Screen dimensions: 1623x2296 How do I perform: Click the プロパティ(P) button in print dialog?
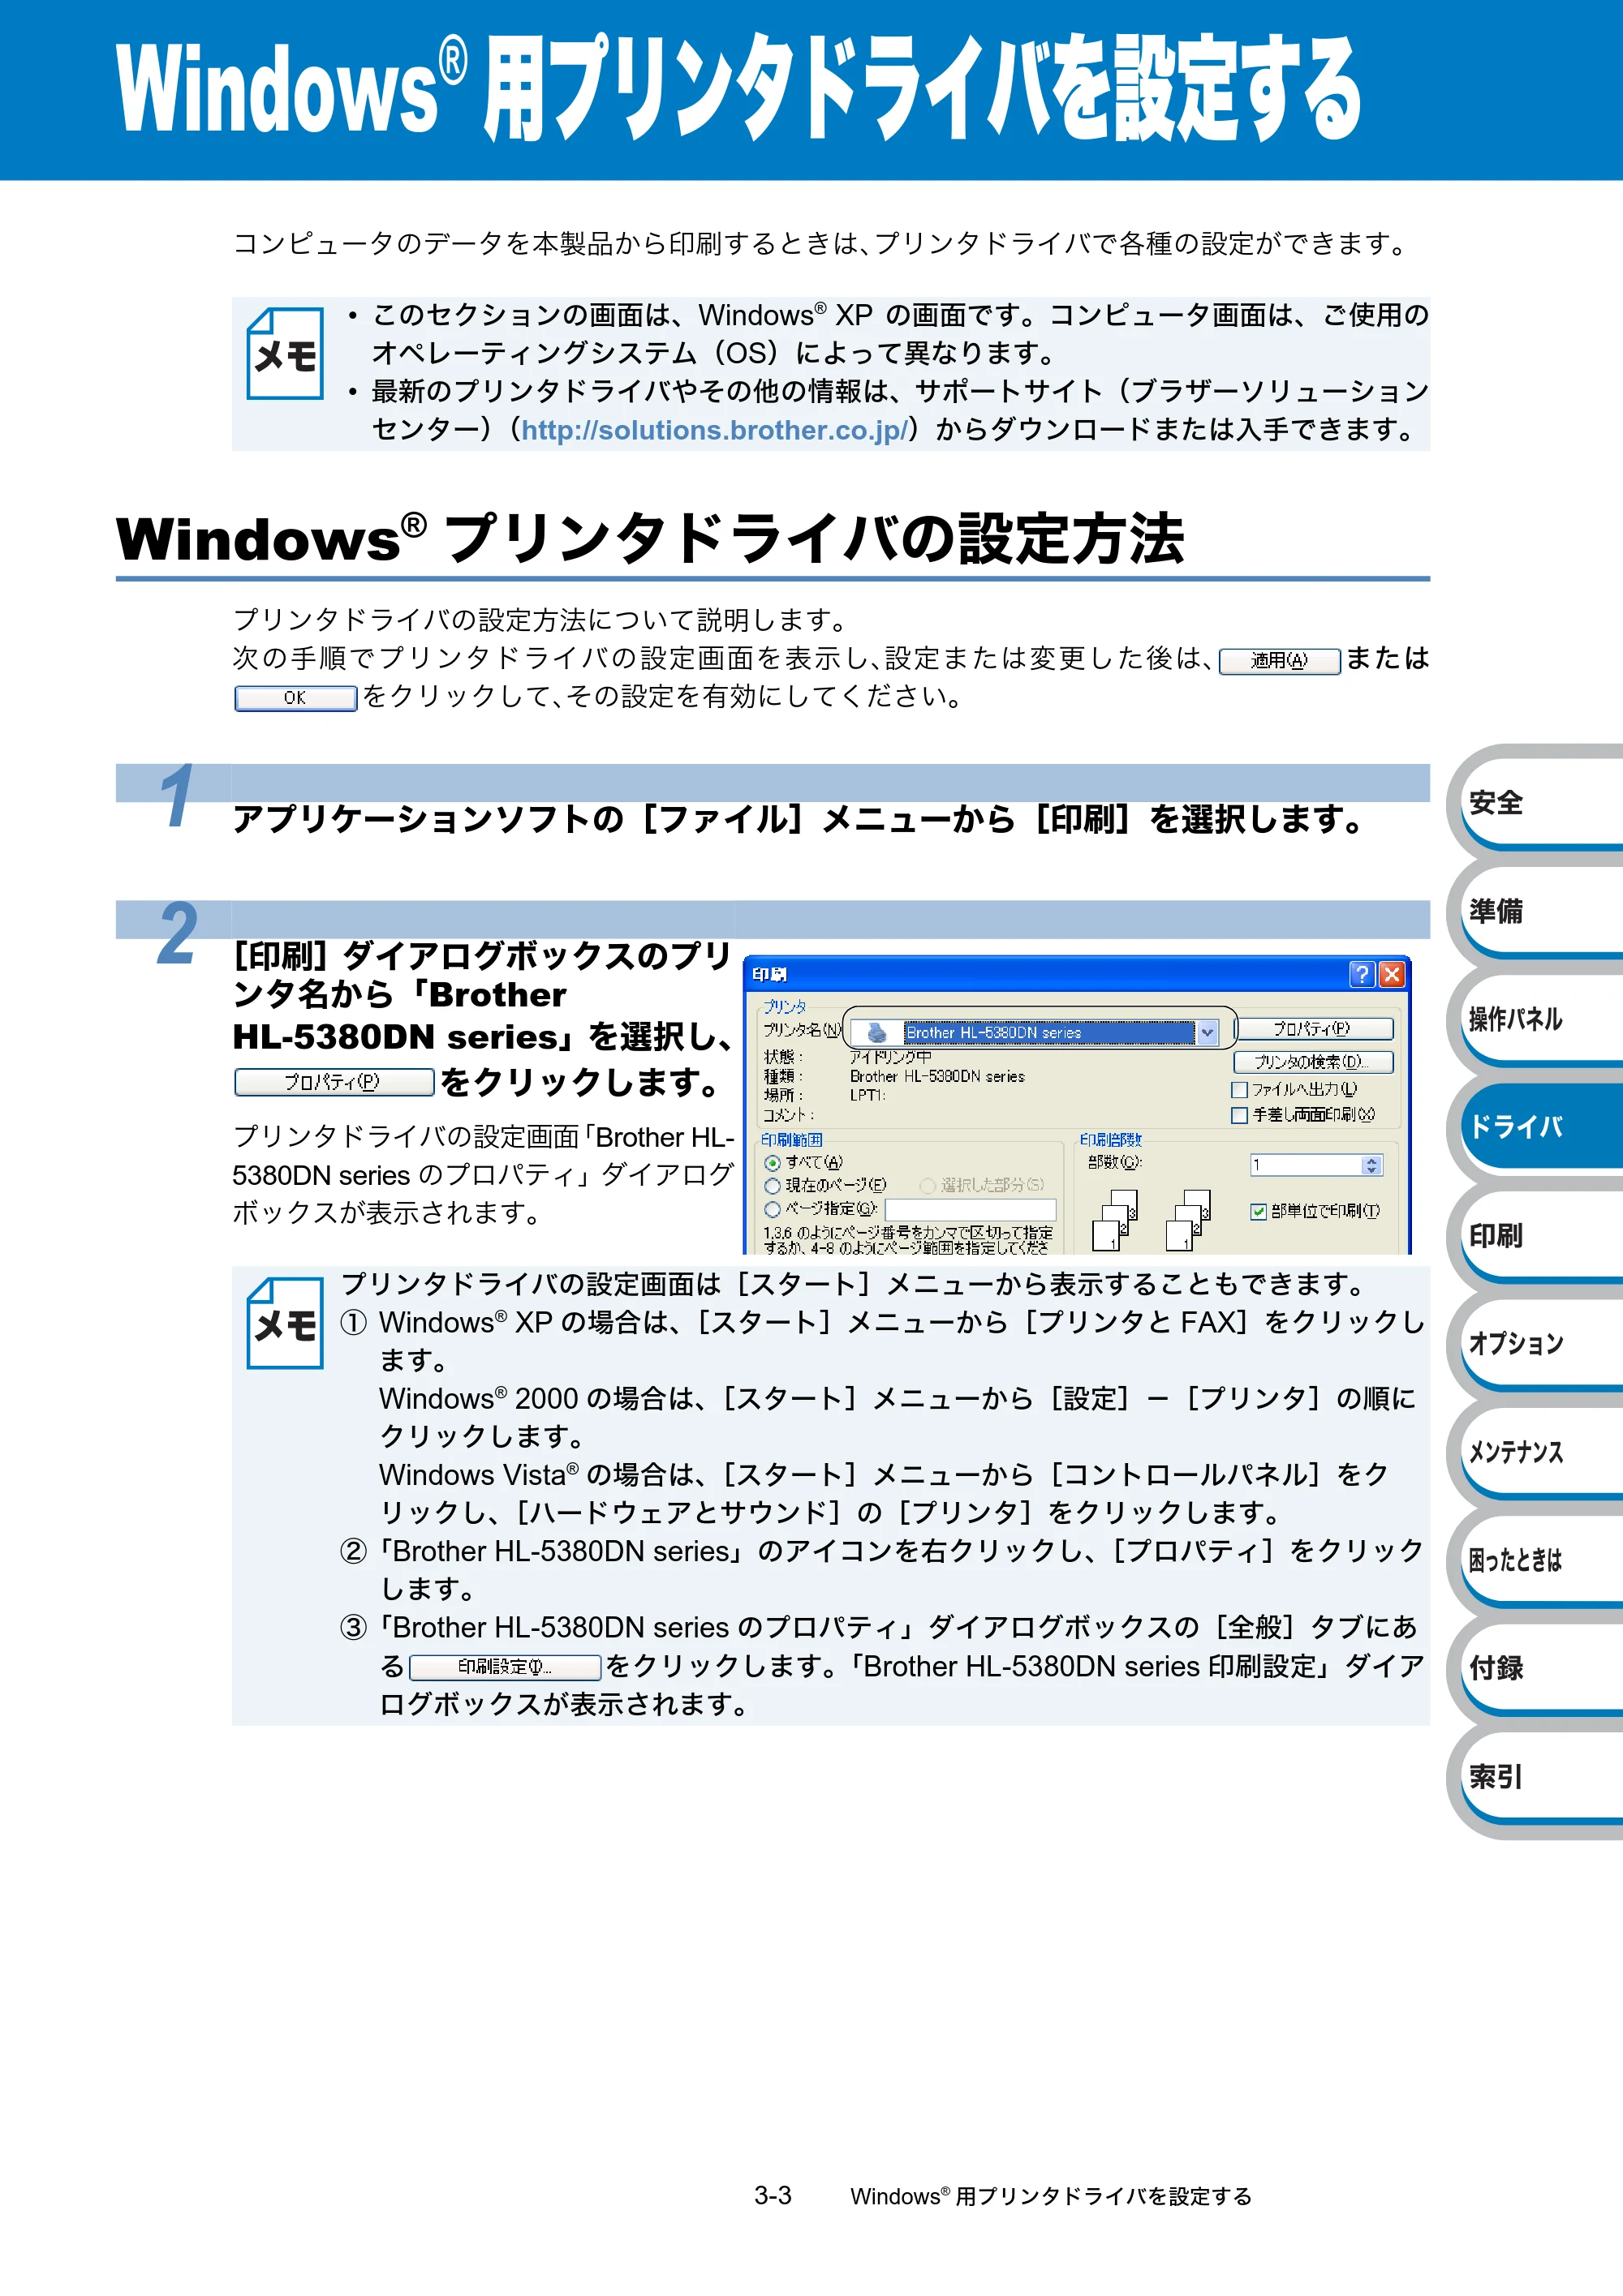coord(1313,1028)
